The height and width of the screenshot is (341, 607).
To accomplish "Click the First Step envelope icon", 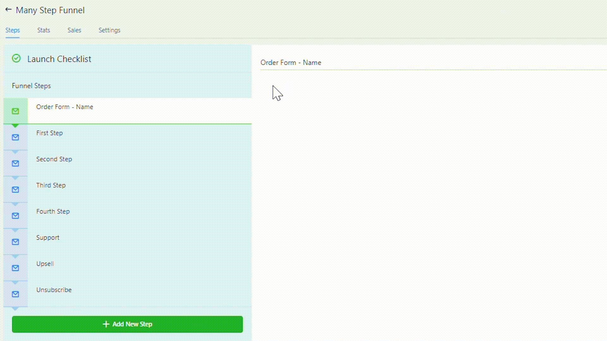I will click(x=15, y=137).
